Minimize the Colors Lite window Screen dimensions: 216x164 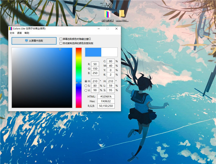99,29
